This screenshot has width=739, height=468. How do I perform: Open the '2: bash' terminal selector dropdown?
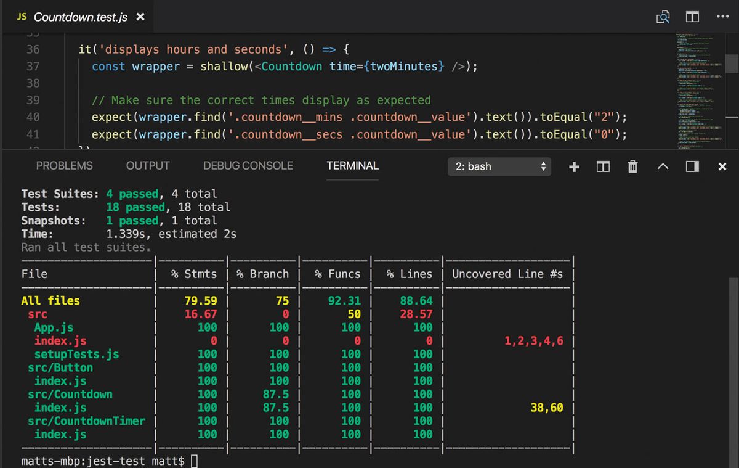(499, 166)
